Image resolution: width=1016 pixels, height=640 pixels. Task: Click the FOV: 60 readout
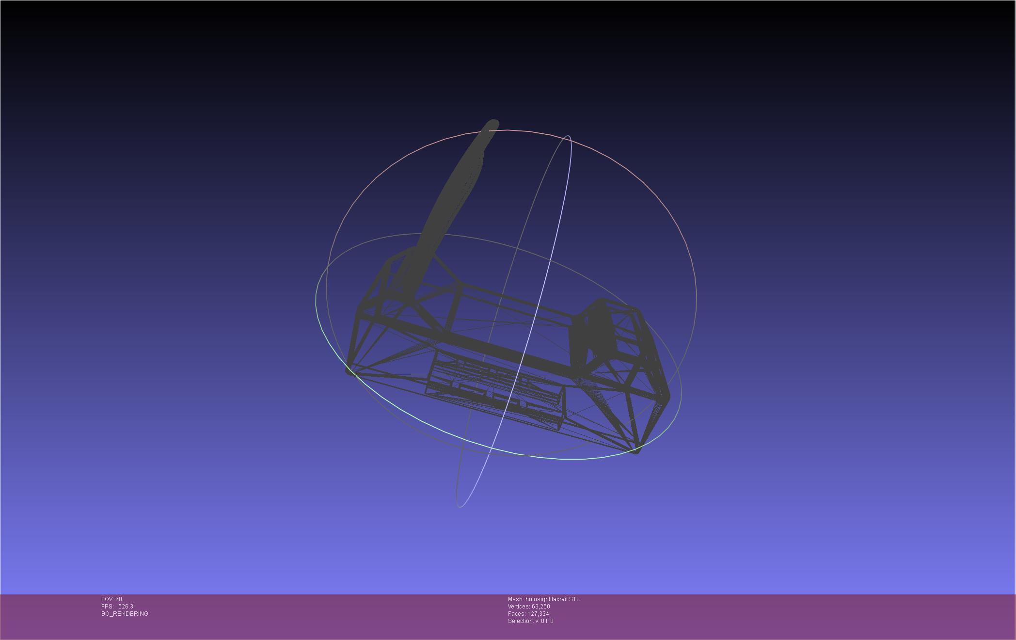111,599
